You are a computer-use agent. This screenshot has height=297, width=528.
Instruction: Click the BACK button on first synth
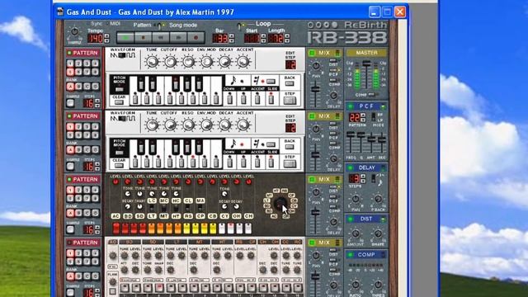point(290,83)
